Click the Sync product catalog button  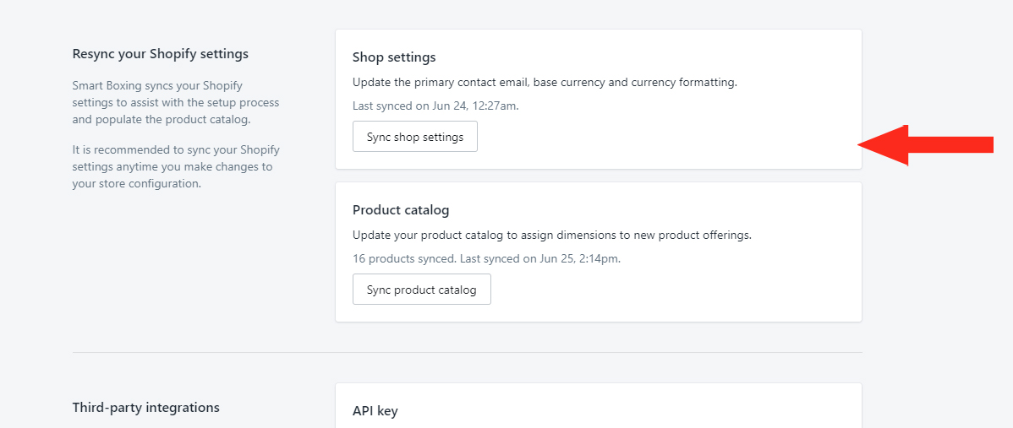(x=422, y=290)
